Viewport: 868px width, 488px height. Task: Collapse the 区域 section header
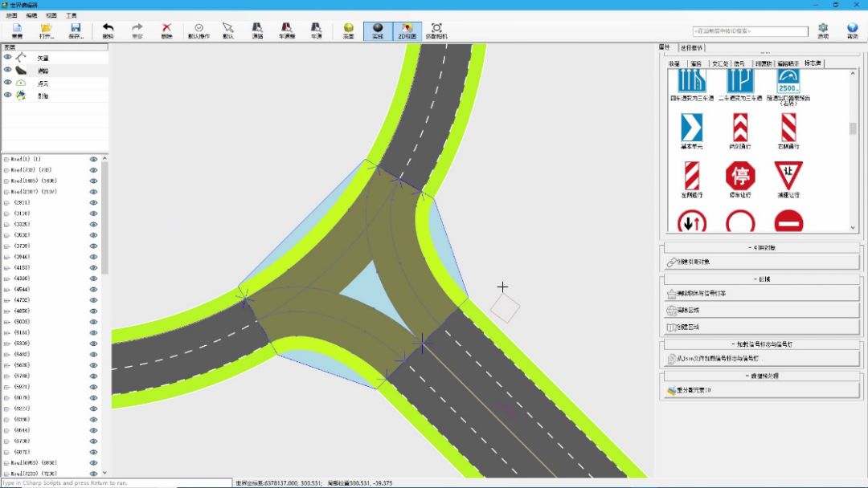[x=762, y=279]
